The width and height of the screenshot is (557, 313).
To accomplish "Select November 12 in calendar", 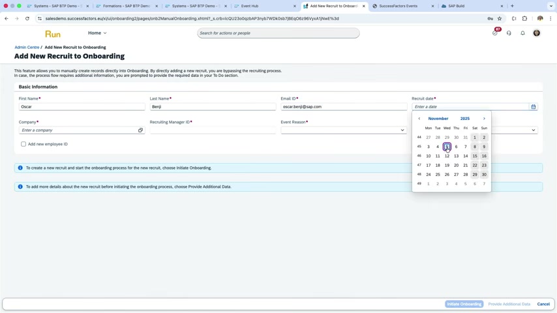I will click(447, 156).
